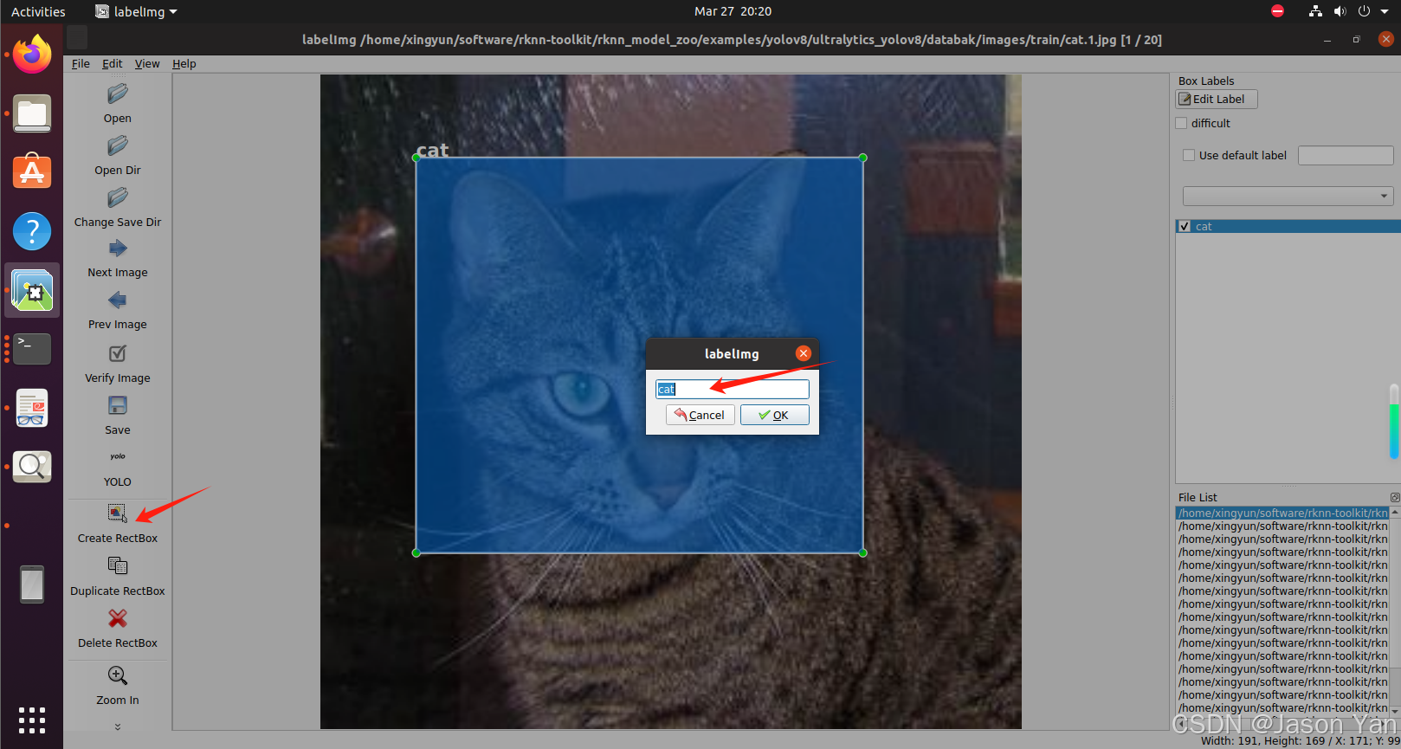The width and height of the screenshot is (1401, 749).
Task: Click the labelImg dock icon
Action: point(32,290)
